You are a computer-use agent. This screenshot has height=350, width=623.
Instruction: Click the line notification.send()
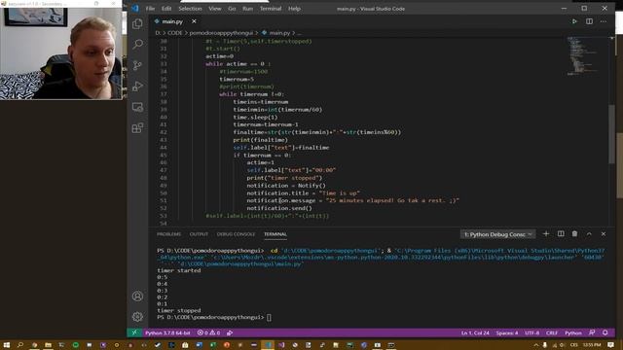[279, 208]
